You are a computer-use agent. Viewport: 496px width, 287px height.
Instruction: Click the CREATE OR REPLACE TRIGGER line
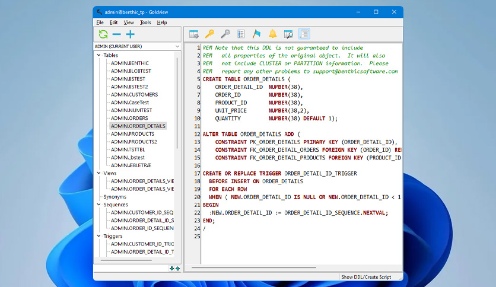279,174
